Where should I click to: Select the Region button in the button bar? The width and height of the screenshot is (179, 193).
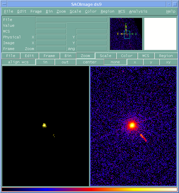[166, 56]
